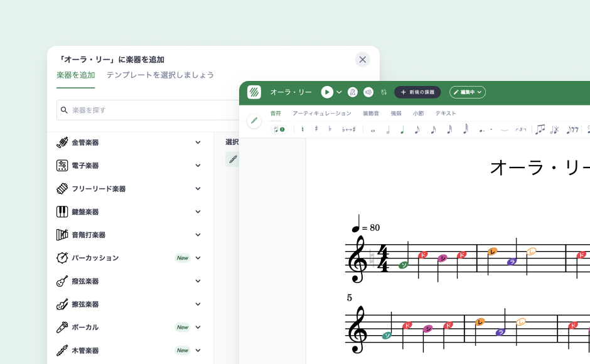The image size is (590, 364).
Task: Select the eighth note duration icon
Action: coord(417,130)
